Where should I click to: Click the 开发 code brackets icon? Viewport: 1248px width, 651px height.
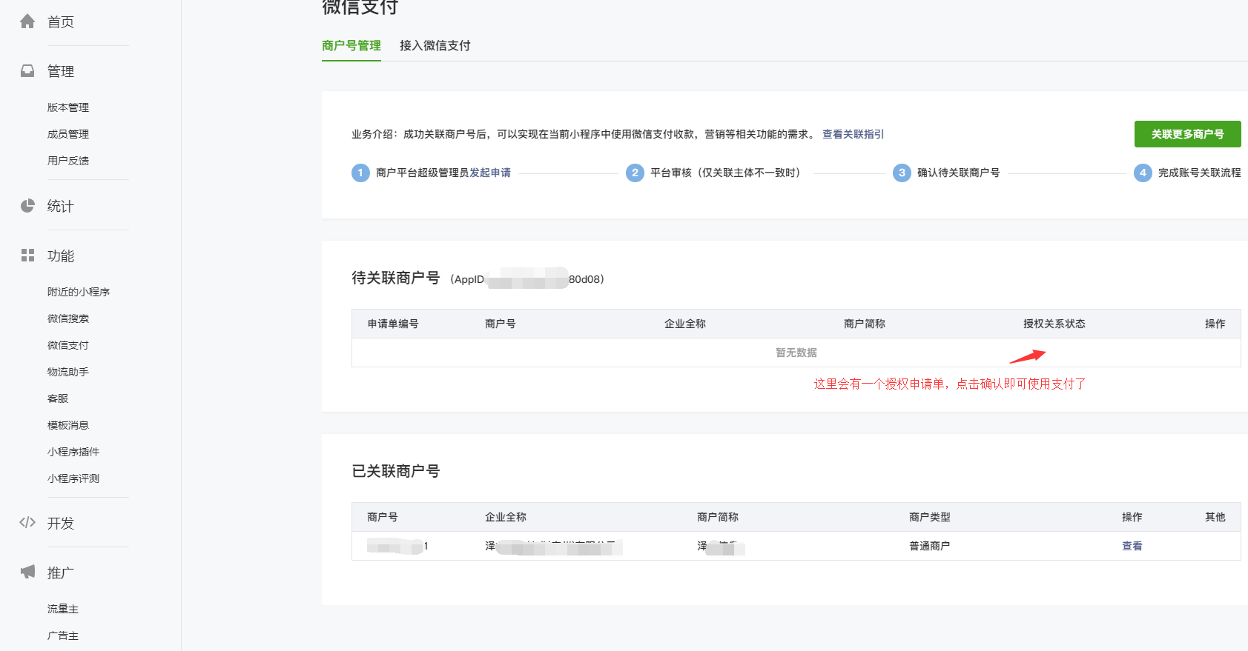[x=27, y=523]
